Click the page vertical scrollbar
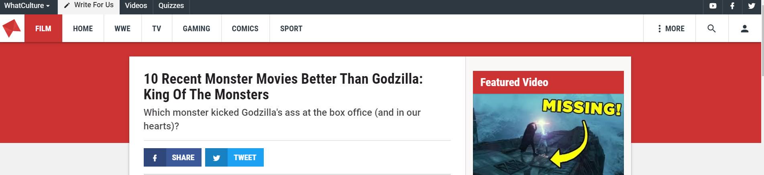 [x=762, y=87]
